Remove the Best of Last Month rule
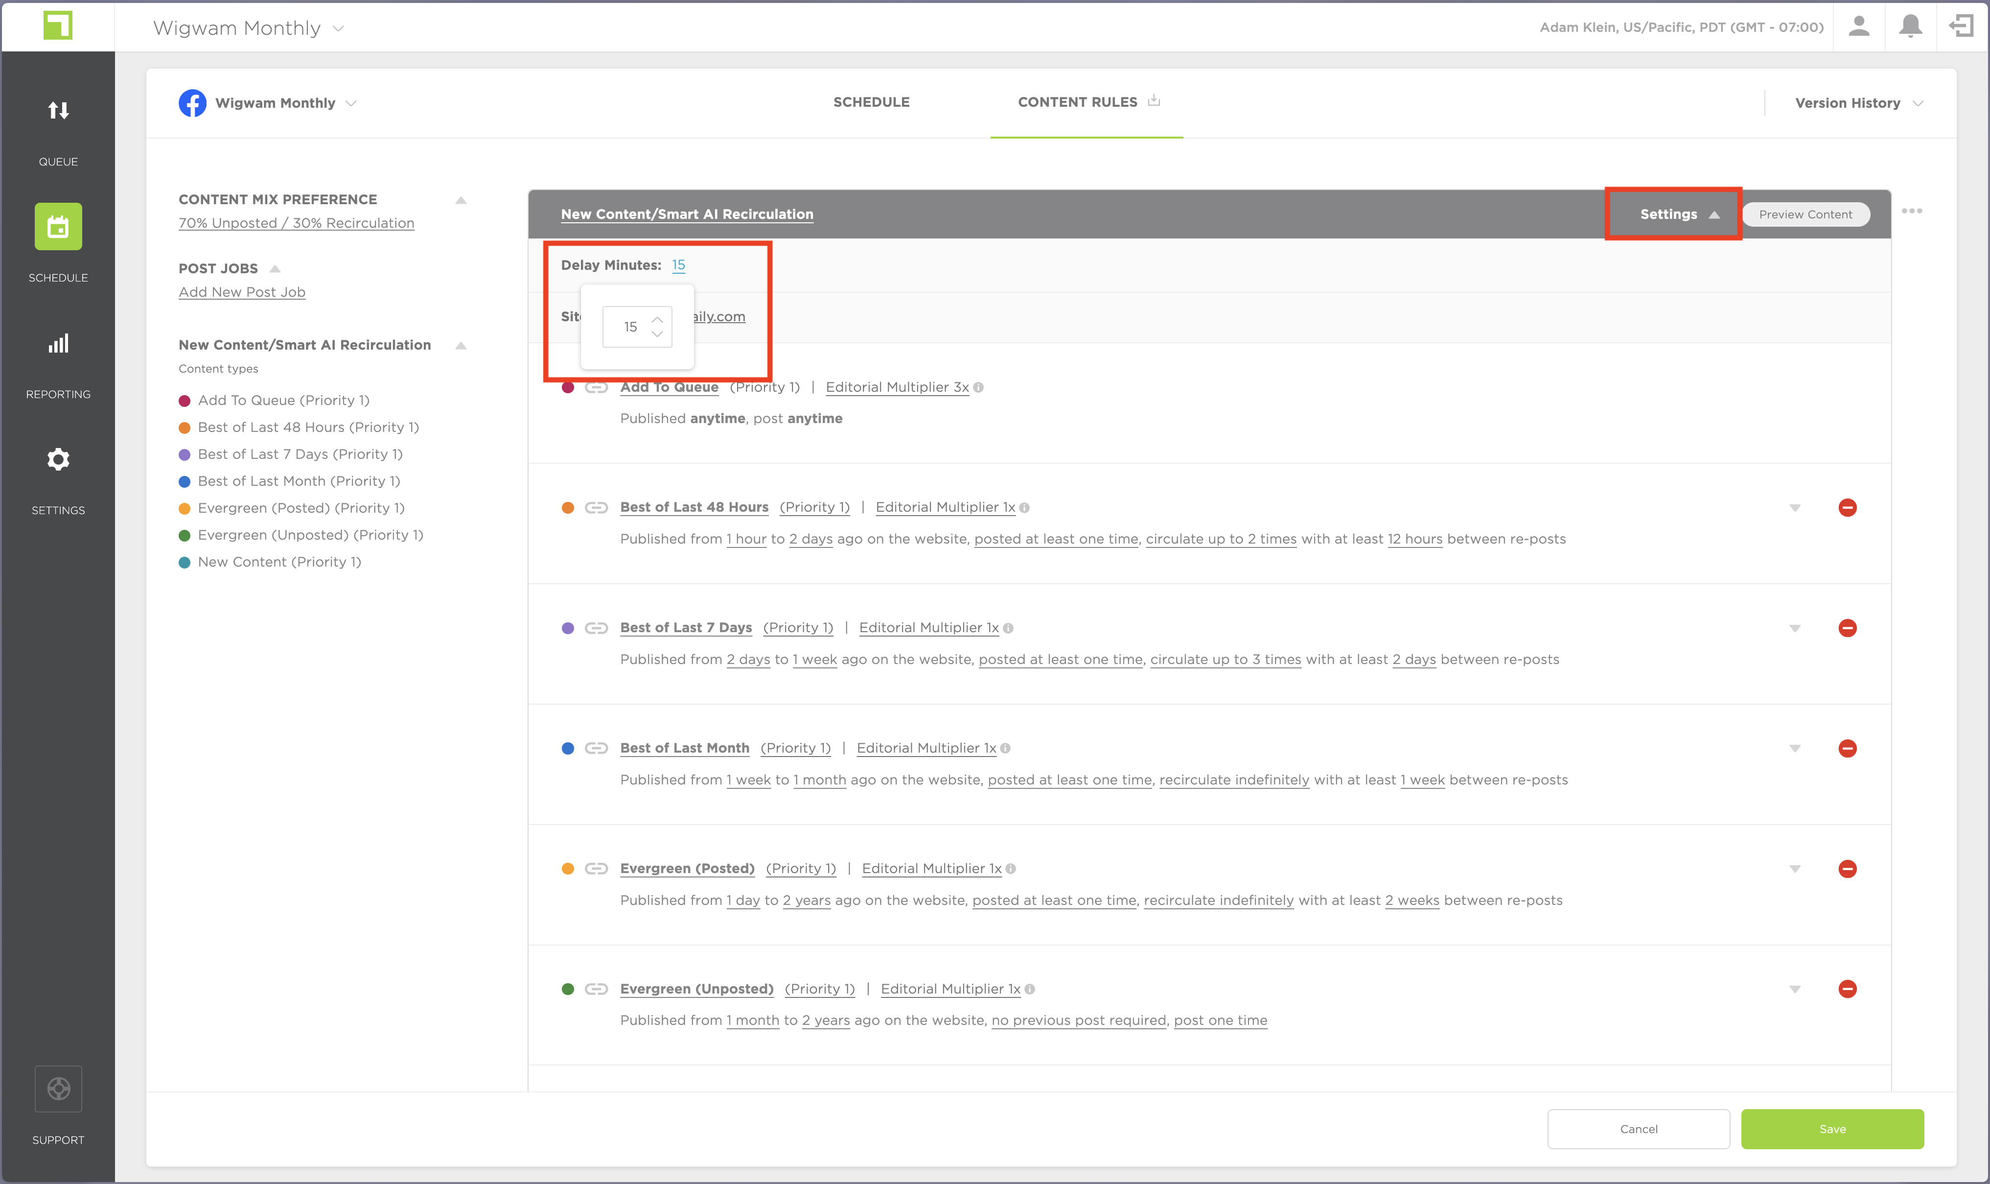This screenshot has height=1184, width=1990. coord(1847,748)
